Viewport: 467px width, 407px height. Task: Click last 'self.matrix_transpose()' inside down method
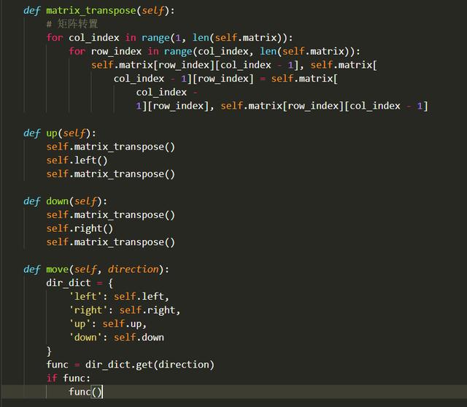click(x=110, y=242)
